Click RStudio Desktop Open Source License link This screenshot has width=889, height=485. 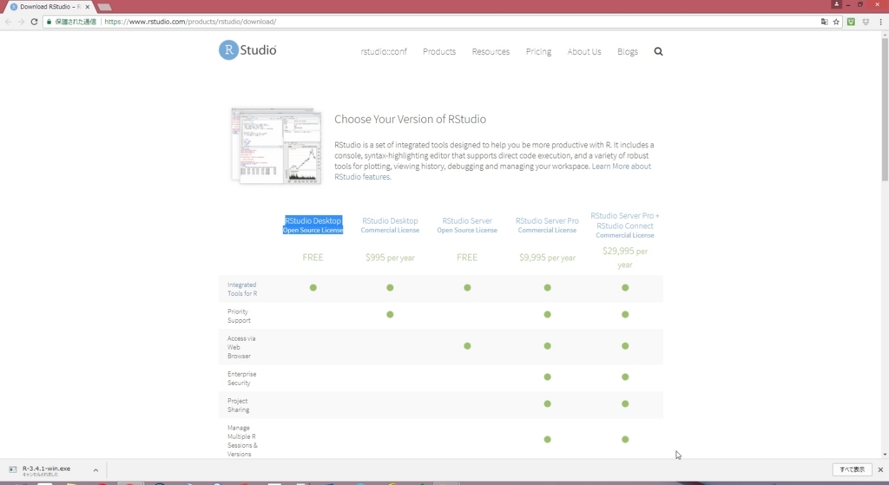313,225
